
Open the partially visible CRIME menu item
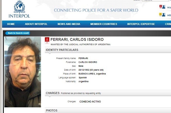pos(168,24)
